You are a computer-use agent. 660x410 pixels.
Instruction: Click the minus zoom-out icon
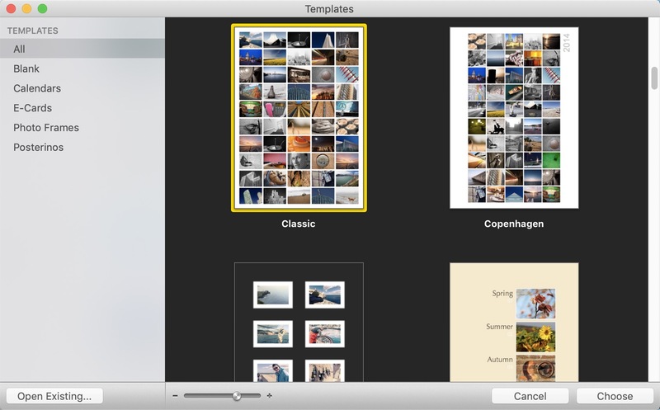[175, 396]
